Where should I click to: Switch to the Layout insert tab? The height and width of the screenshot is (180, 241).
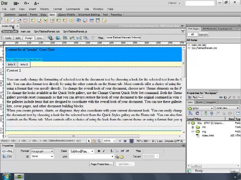(x=23, y=14)
